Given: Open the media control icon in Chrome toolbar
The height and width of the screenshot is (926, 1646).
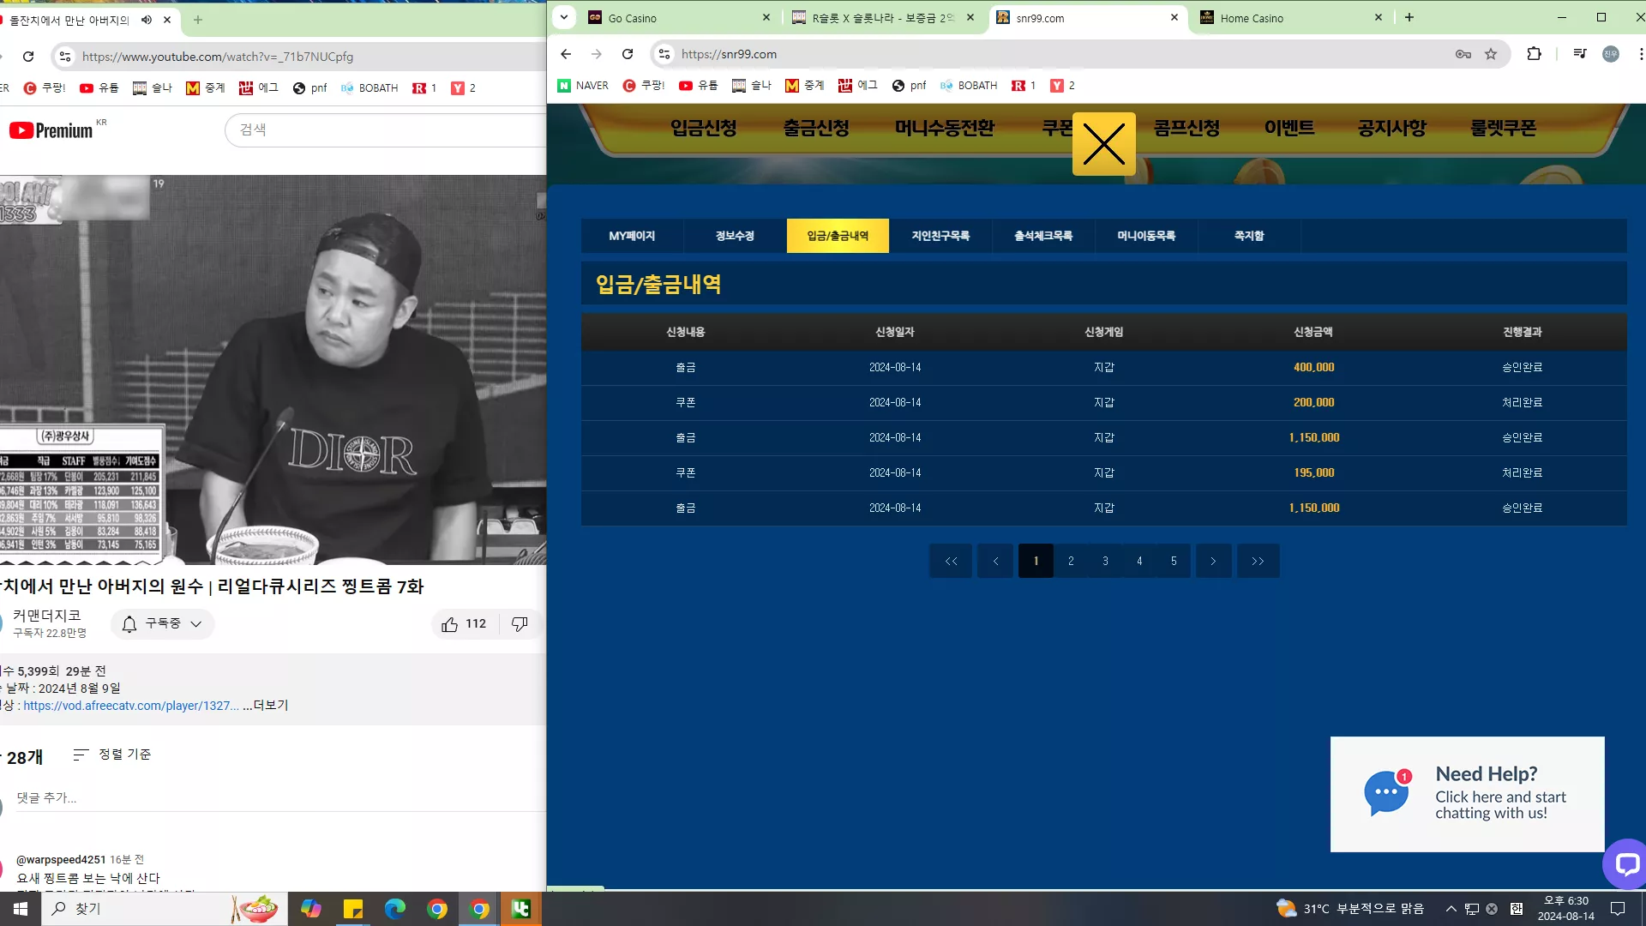Looking at the screenshot, I should [1580, 54].
